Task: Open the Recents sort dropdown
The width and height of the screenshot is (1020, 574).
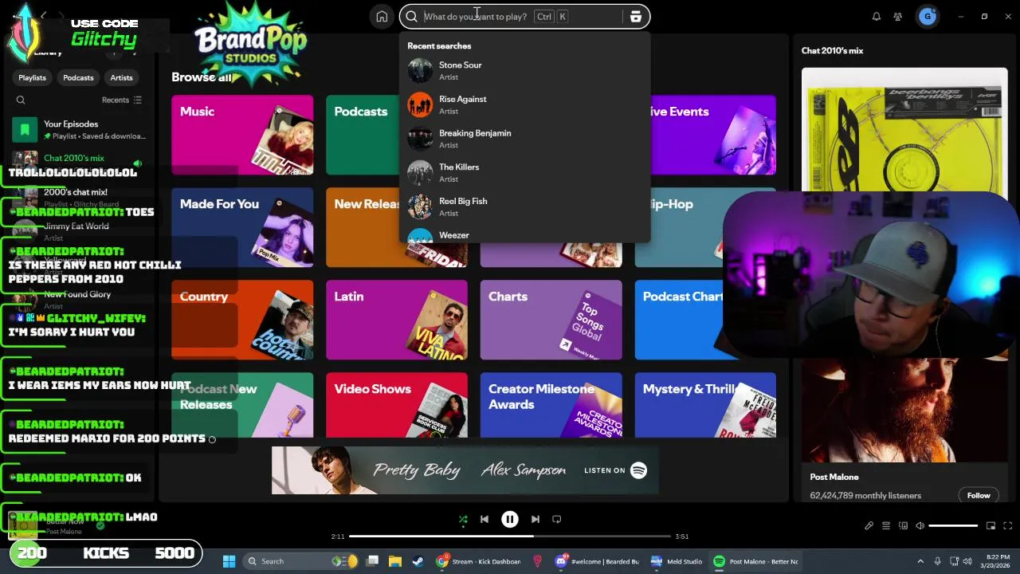Action: 122,100
